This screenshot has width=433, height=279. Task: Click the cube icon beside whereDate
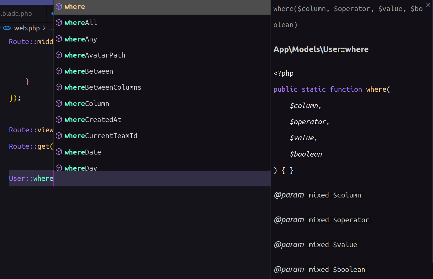click(x=59, y=152)
